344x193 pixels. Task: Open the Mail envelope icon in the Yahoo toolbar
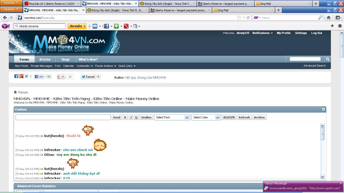point(95,26)
